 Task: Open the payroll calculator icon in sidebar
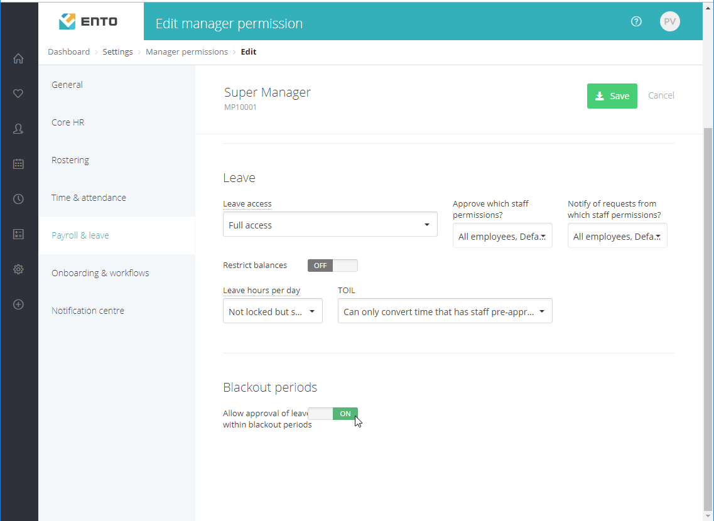(x=18, y=234)
